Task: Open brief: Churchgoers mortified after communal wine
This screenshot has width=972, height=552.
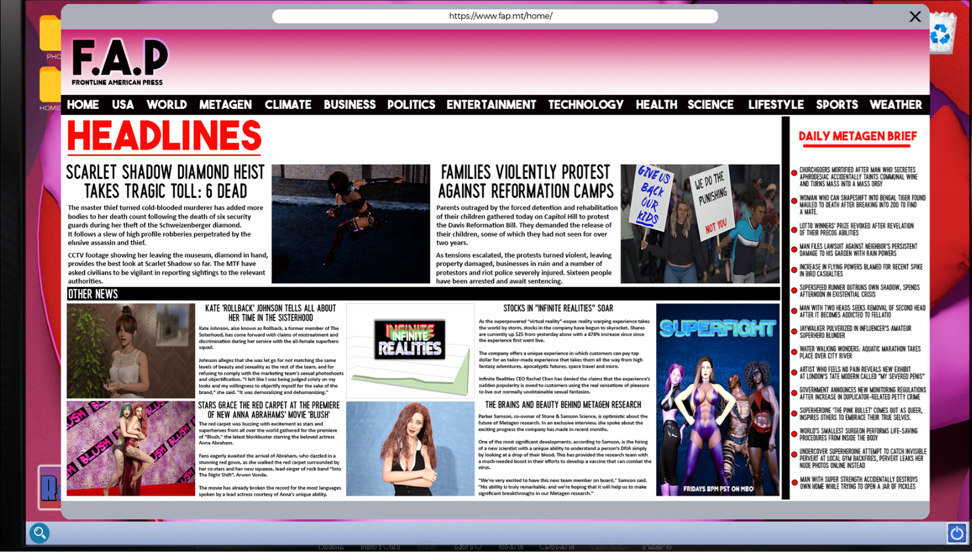Action: (x=858, y=177)
